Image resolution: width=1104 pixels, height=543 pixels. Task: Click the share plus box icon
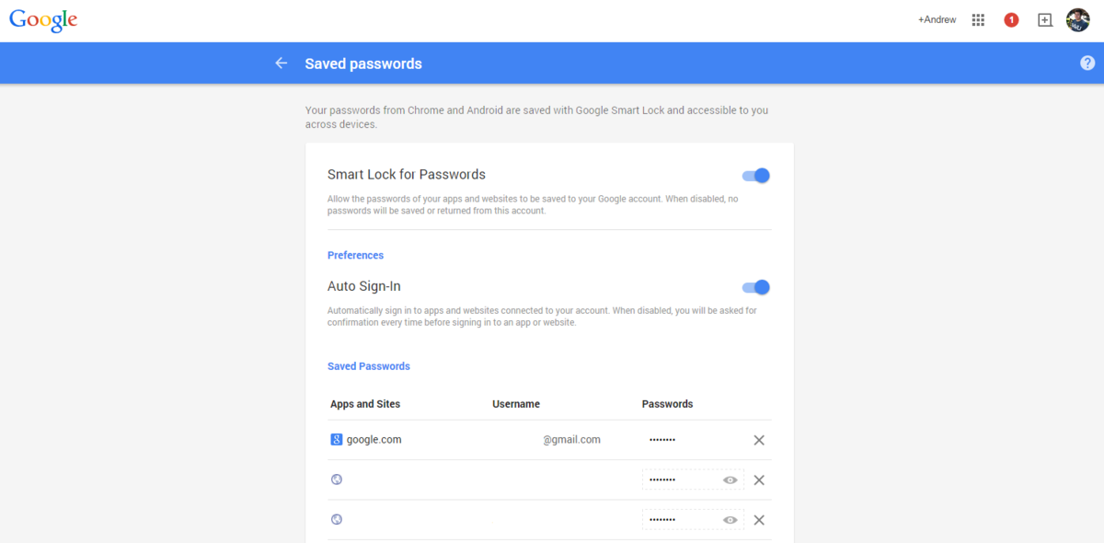(1045, 20)
